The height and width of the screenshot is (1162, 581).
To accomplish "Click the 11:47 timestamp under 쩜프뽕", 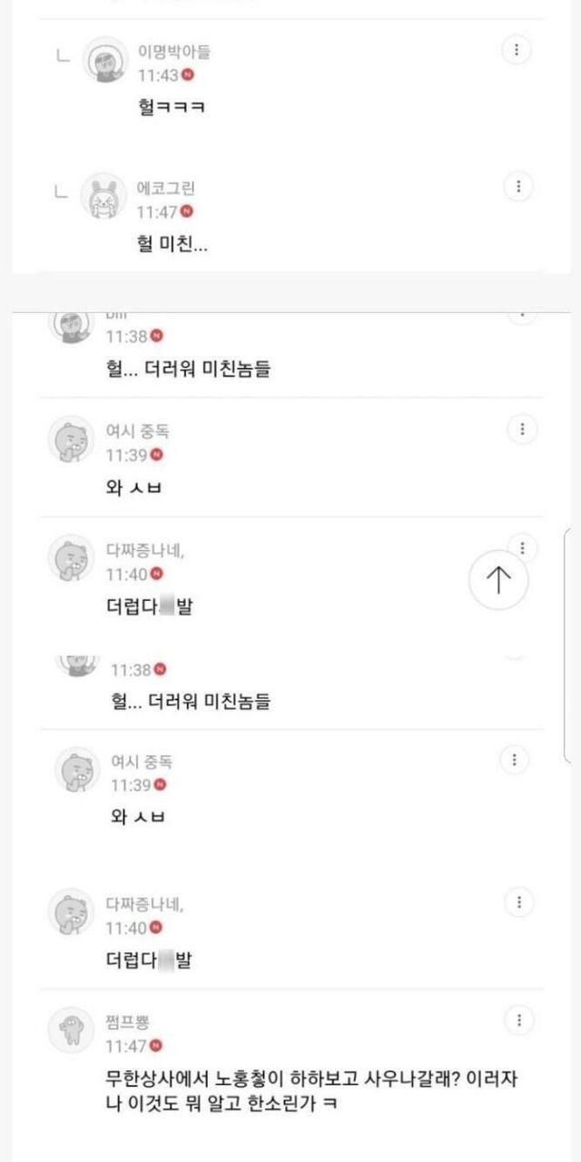I will (125, 1046).
